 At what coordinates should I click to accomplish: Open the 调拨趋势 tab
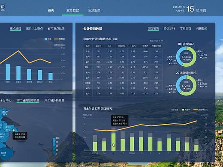tap(202, 28)
